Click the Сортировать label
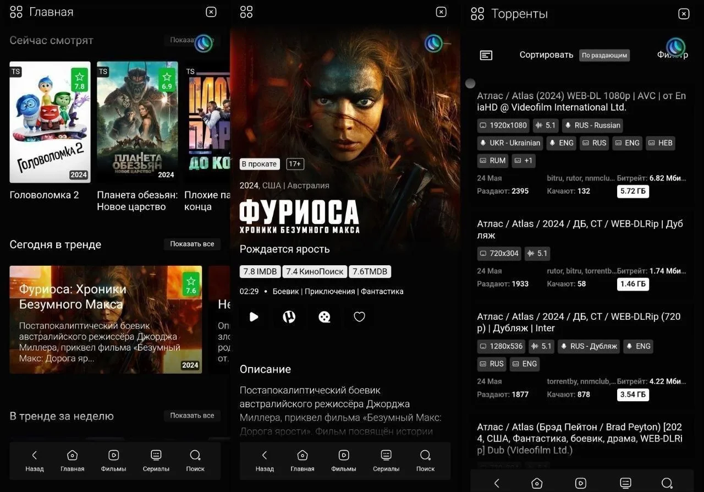Image resolution: width=704 pixels, height=492 pixels. click(x=546, y=55)
